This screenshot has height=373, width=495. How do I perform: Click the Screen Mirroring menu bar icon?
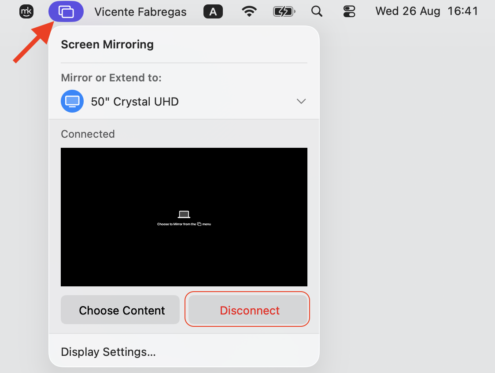tap(66, 12)
